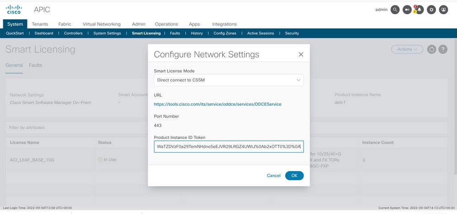
Task: Open the Actions dropdown button
Action: pos(407,49)
